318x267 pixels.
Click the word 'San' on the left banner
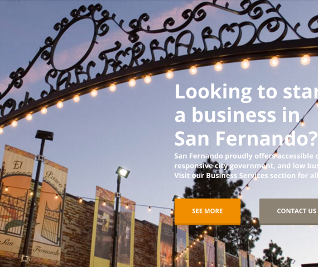click(7, 241)
